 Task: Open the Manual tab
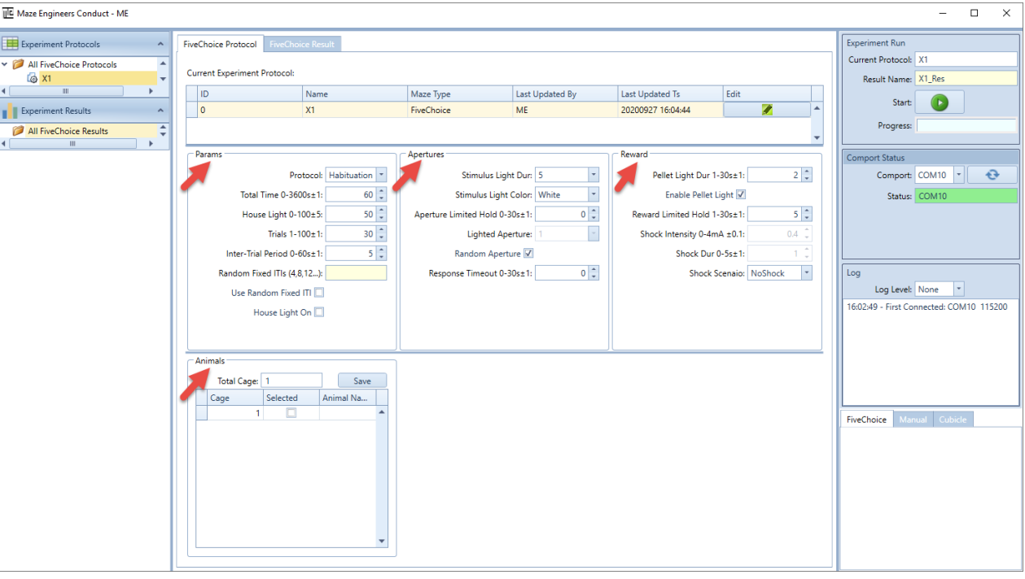(x=913, y=420)
